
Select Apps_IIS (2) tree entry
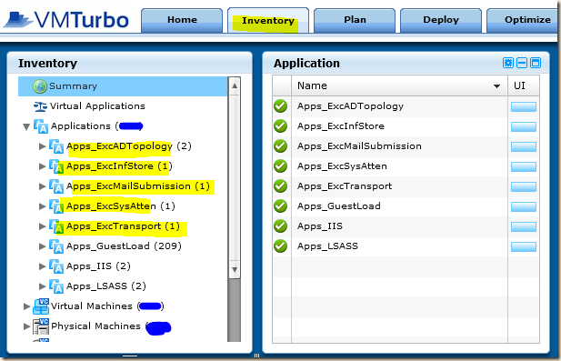pos(98,266)
